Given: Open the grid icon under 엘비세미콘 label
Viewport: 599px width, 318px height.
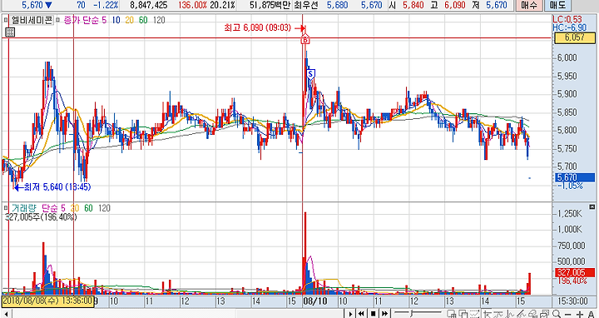Looking at the screenshot, I should [x=10, y=32].
